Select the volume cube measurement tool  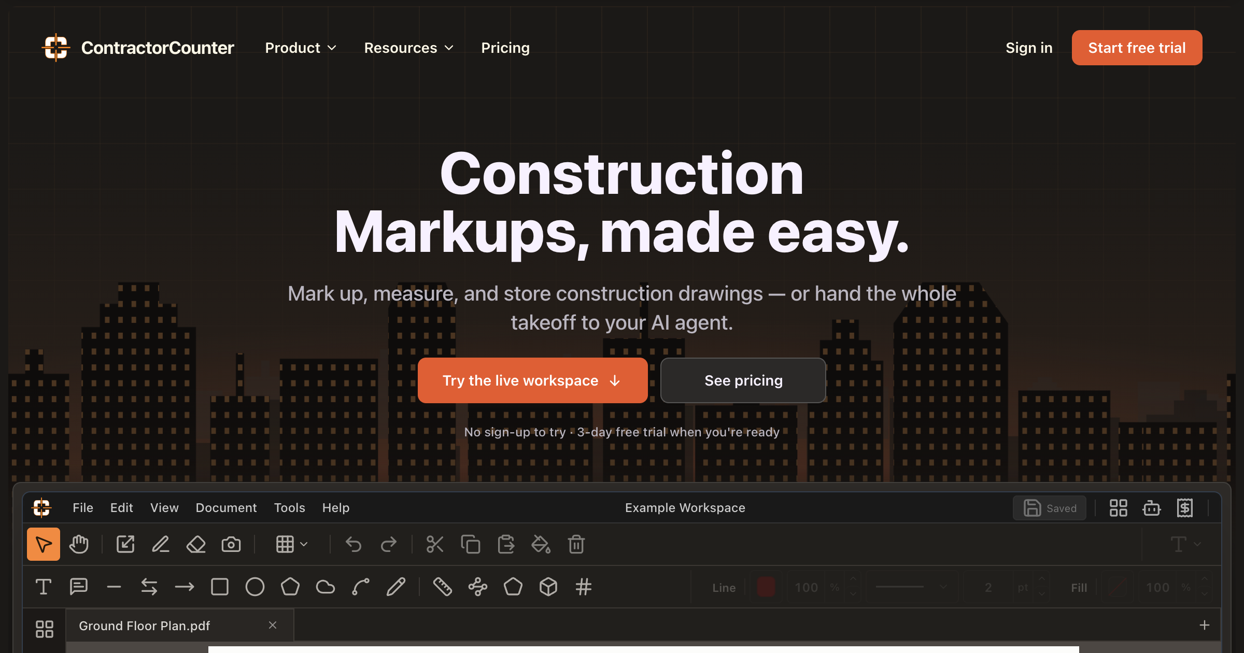coord(548,587)
